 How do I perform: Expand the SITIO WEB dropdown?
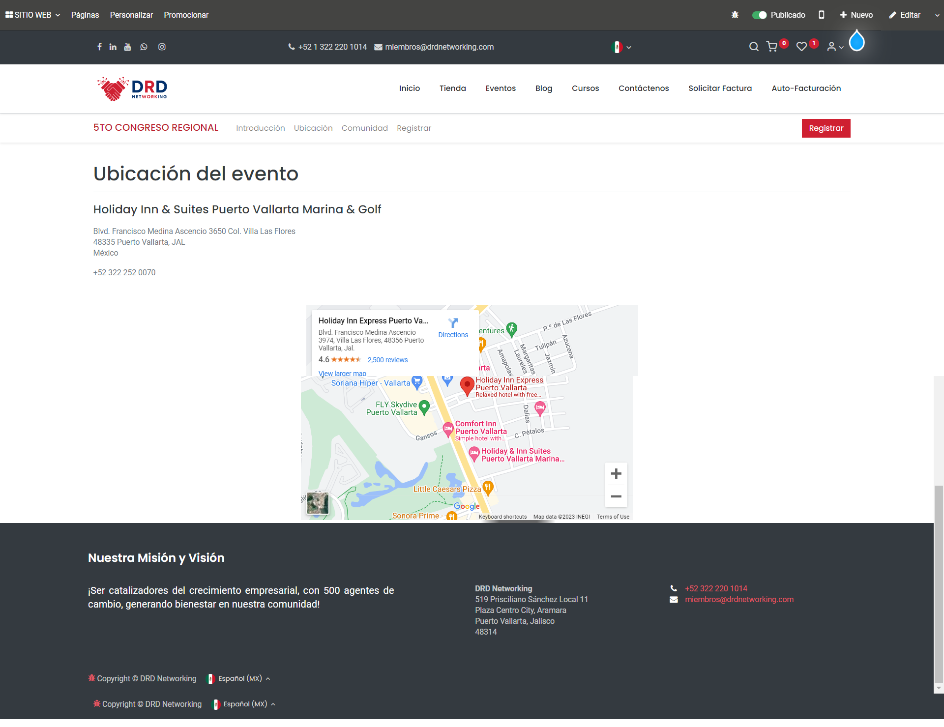point(32,15)
